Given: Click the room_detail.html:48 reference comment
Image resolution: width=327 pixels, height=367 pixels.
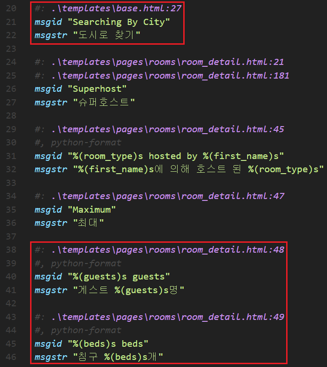Looking at the screenshot, I should (x=159, y=250).
